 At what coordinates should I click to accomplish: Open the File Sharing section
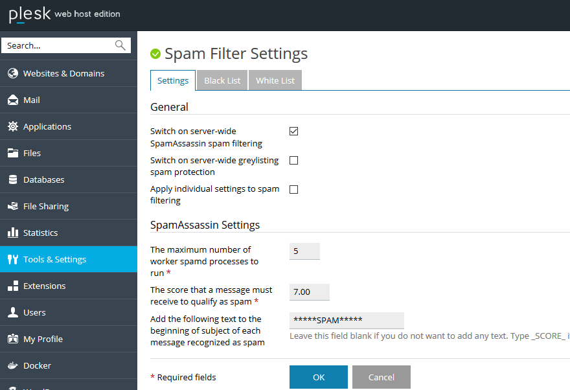coord(69,206)
